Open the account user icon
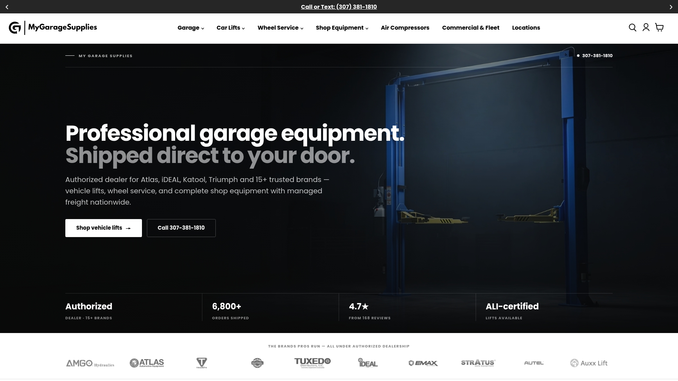The image size is (678, 381). coord(646,28)
